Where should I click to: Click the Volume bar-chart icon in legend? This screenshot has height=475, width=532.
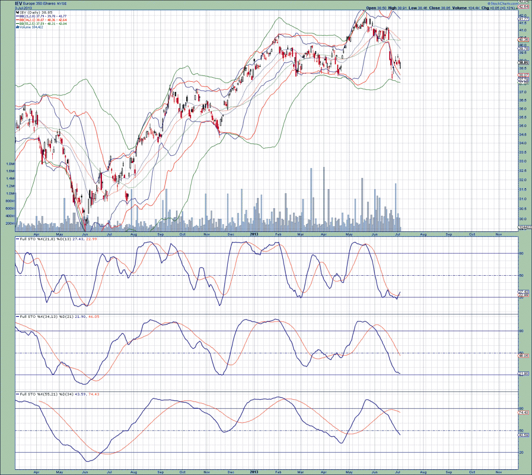pos(17,27)
